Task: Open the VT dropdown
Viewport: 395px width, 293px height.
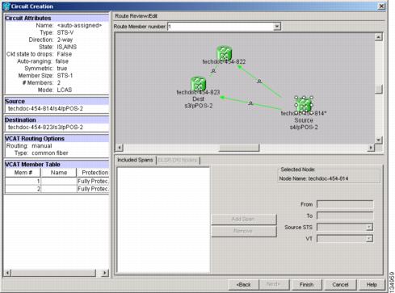Action: coord(369,239)
